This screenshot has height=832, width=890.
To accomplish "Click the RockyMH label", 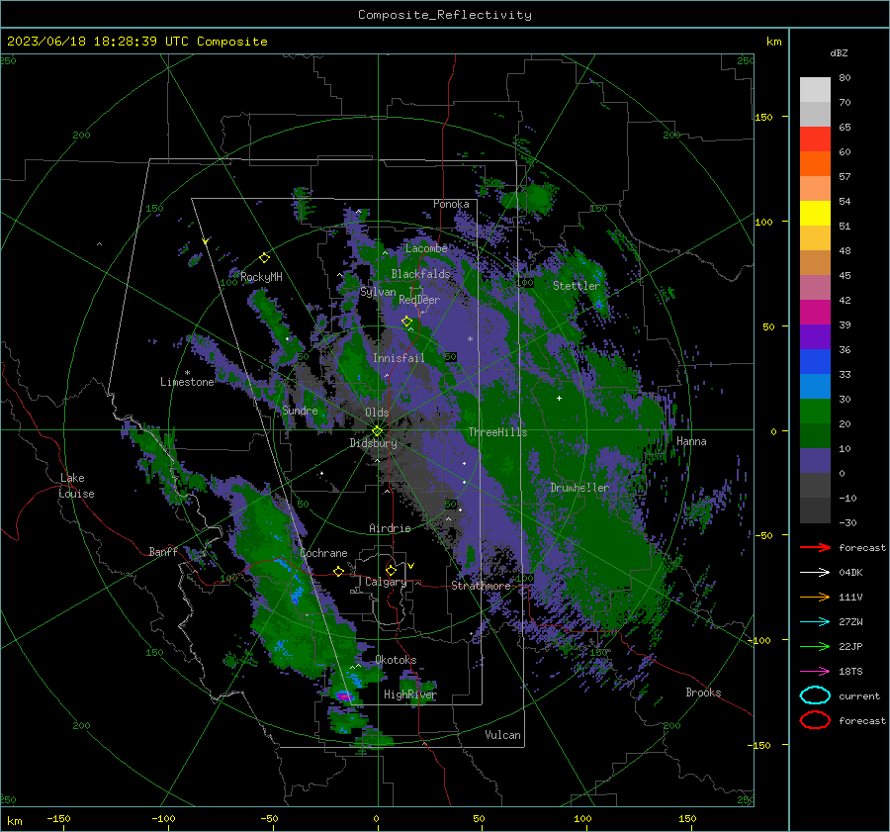I will tap(261, 277).
